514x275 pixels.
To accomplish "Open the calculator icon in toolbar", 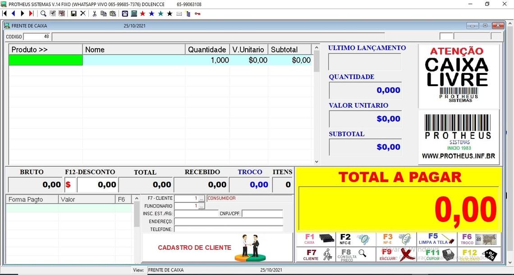I will point(134,14).
